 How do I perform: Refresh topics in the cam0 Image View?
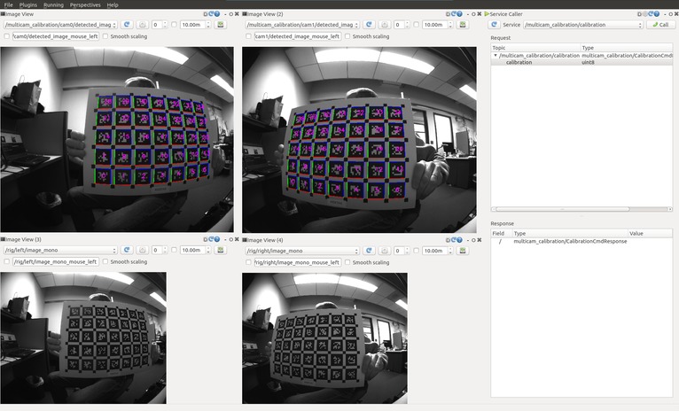point(127,25)
